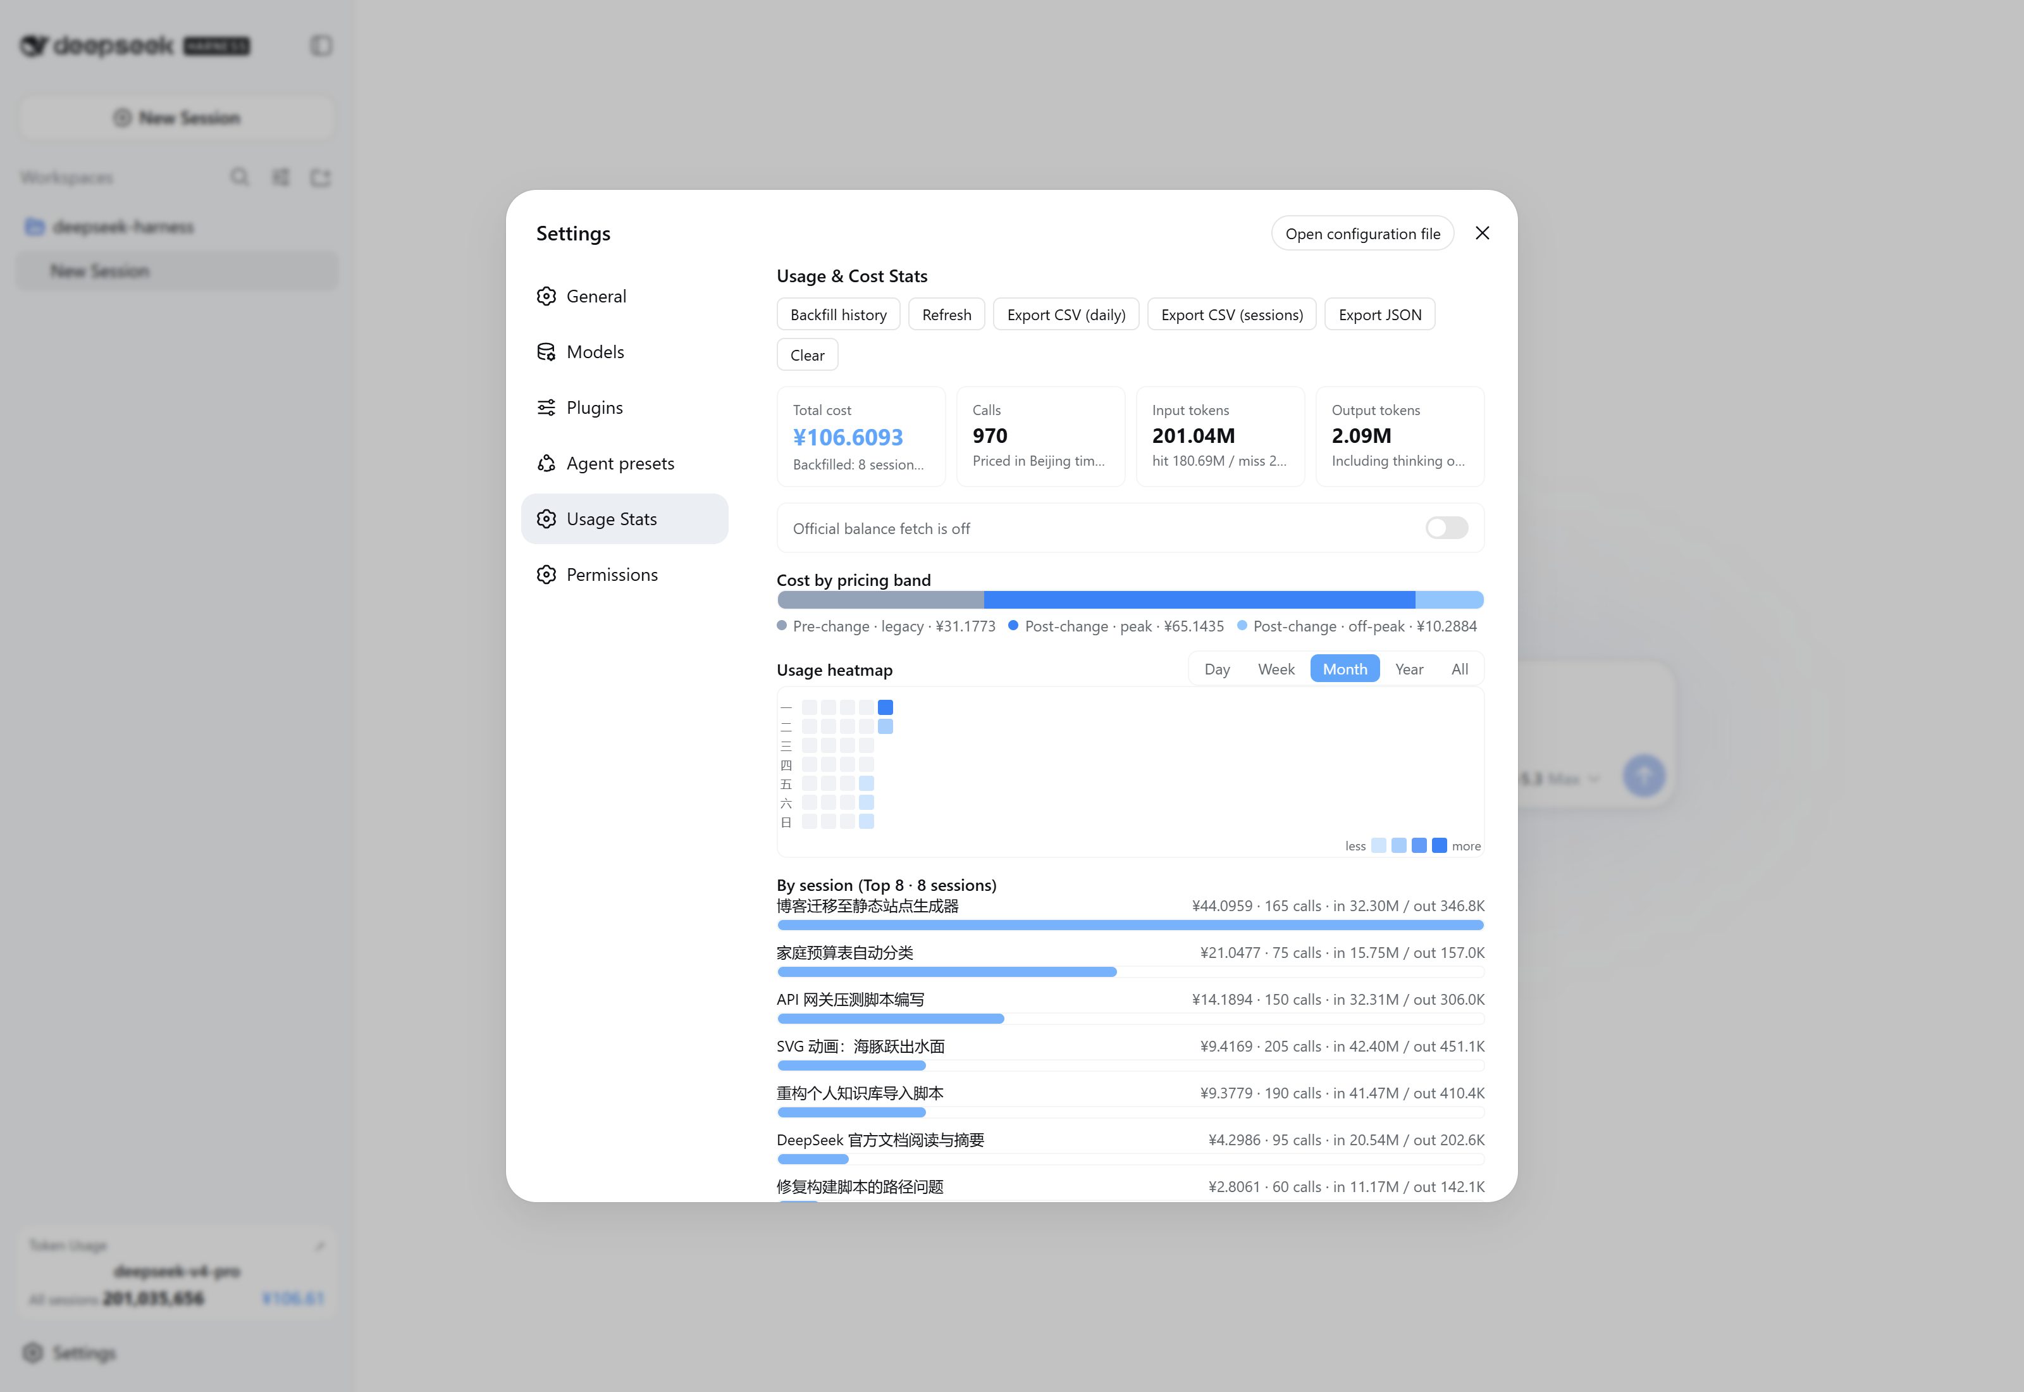Screen dimensions: 2024x1392
Task: Click the Calls 970 card
Action: click(1040, 437)
